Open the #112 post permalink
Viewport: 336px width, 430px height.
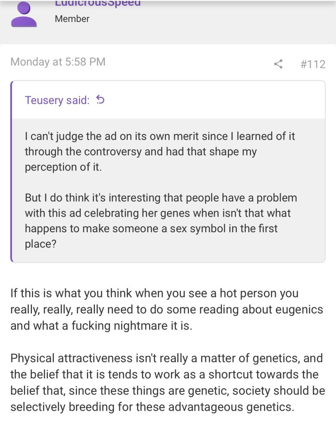click(313, 64)
